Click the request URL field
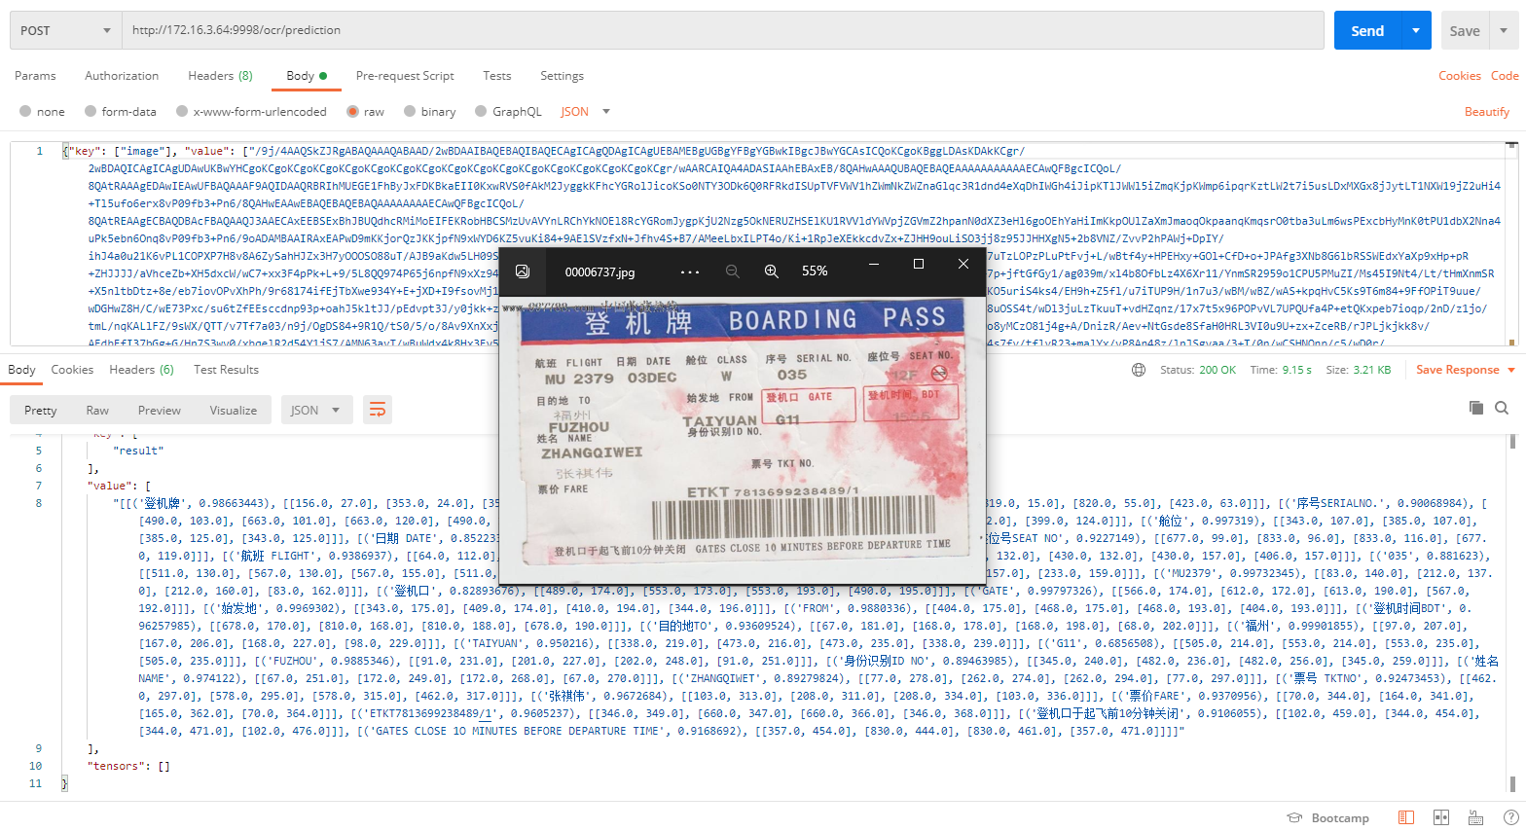 pyautogui.click(x=723, y=30)
